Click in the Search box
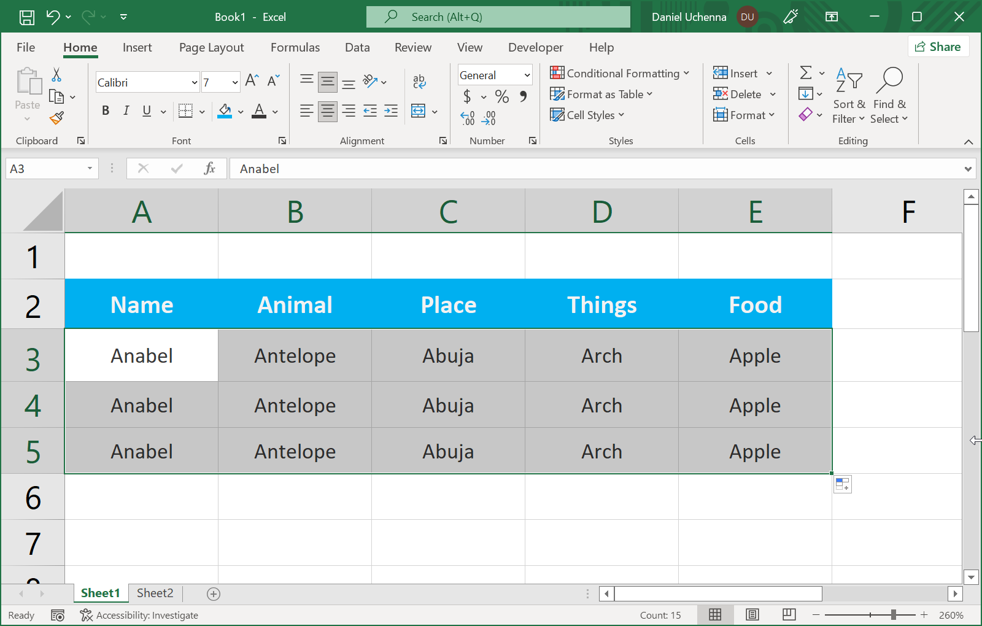Image resolution: width=982 pixels, height=626 pixels. pyautogui.click(x=498, y=17)
